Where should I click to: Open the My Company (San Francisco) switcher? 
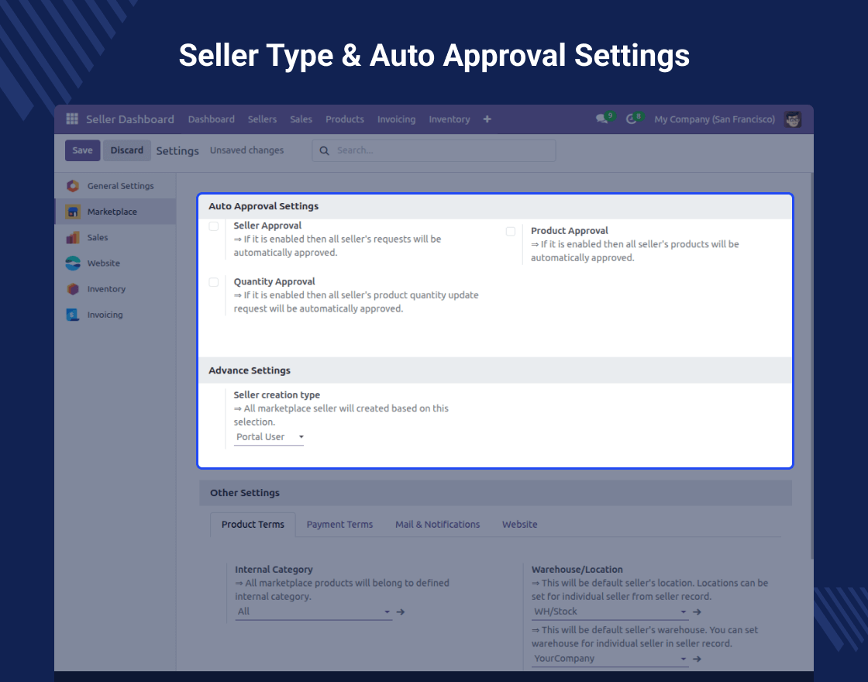pyautogui.click(x=715, y=119)
